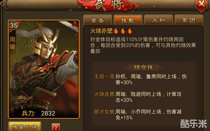The image size is (210, 131).
Task: Click the 吴 faction icon on the card
Action: point(75,24)
